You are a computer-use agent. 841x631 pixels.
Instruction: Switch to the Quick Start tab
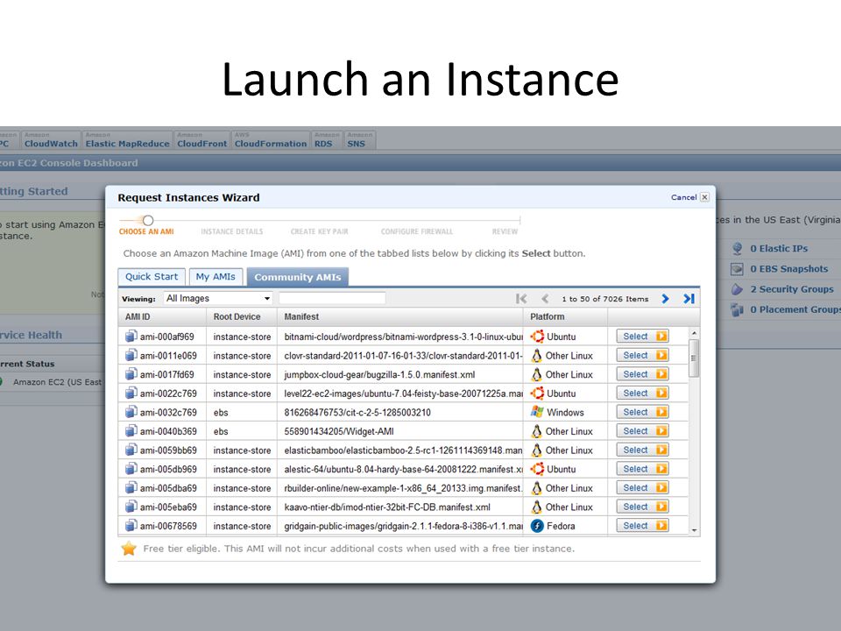tap(152, 277)
